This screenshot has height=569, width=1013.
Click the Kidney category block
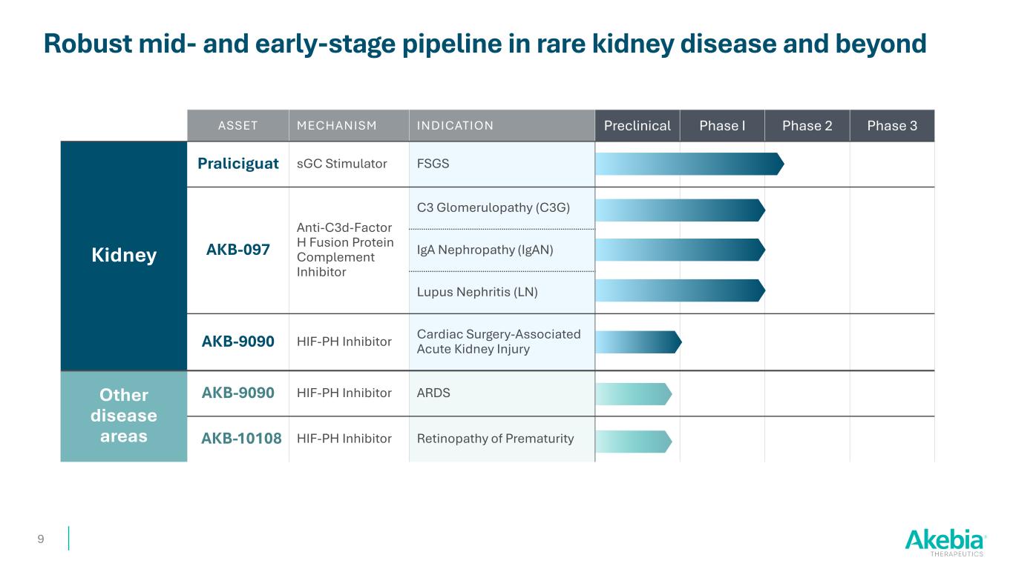pyautogui.click(x=124, y=256)
